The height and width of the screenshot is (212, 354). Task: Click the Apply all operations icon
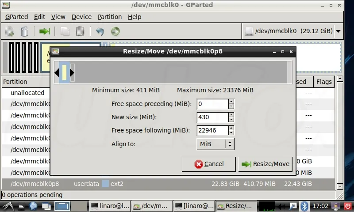tap(115, 31)
